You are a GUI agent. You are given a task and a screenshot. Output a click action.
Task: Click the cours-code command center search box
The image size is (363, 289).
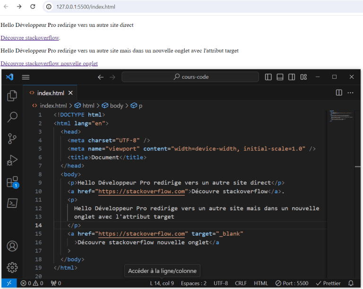(190, 77)
